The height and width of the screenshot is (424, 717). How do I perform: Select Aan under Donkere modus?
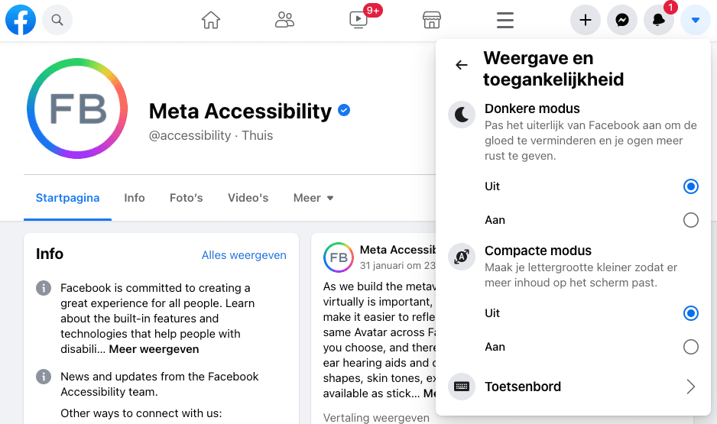point(690,220)
